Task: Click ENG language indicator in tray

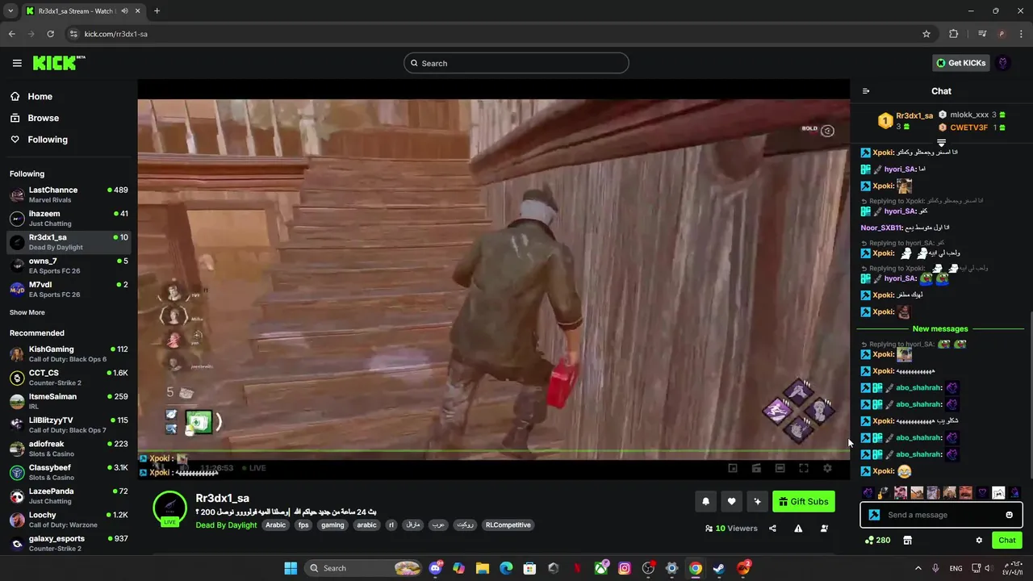Action: pos(956,568)
